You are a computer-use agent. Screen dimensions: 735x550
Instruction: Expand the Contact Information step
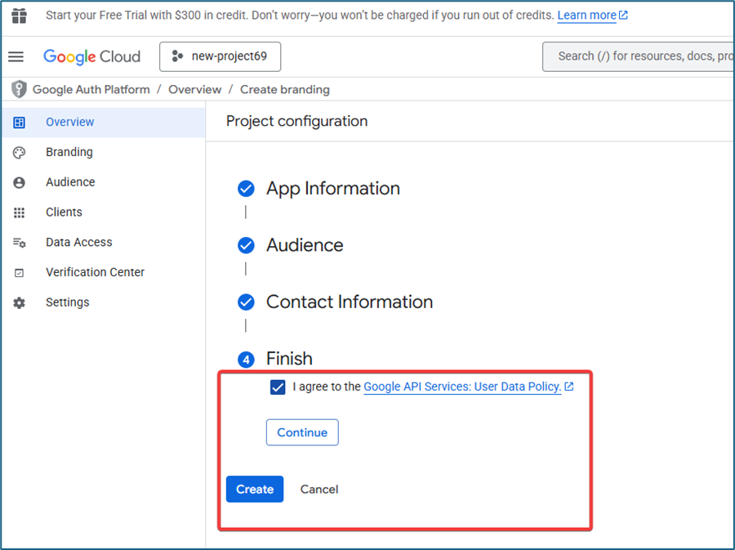(349, 302)
